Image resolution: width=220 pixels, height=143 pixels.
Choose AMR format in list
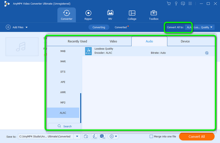click(63, 92)
